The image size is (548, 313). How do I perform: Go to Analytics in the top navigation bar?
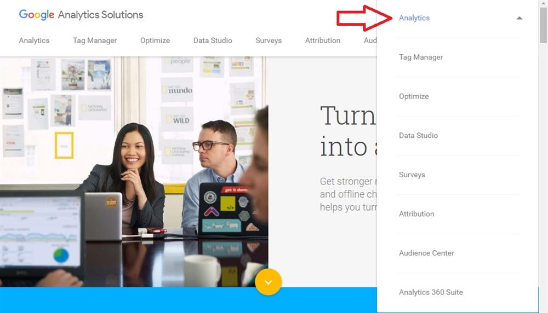tap(34, 40)
